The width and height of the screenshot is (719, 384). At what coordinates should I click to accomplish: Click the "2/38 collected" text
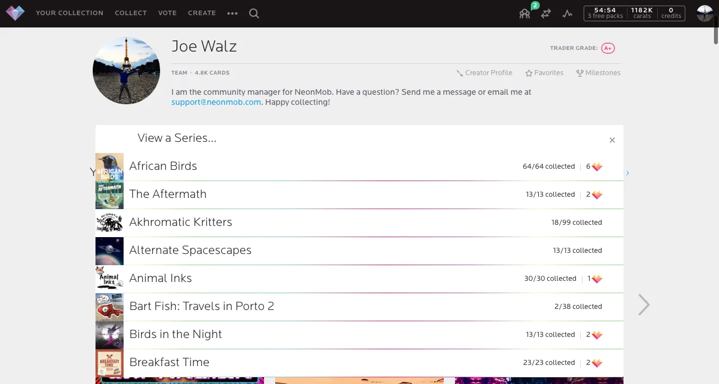point(578,307)
